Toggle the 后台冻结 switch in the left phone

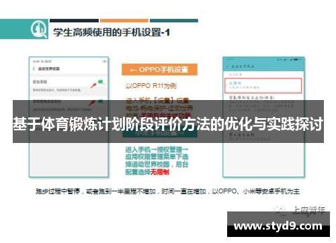click(101, 82)
